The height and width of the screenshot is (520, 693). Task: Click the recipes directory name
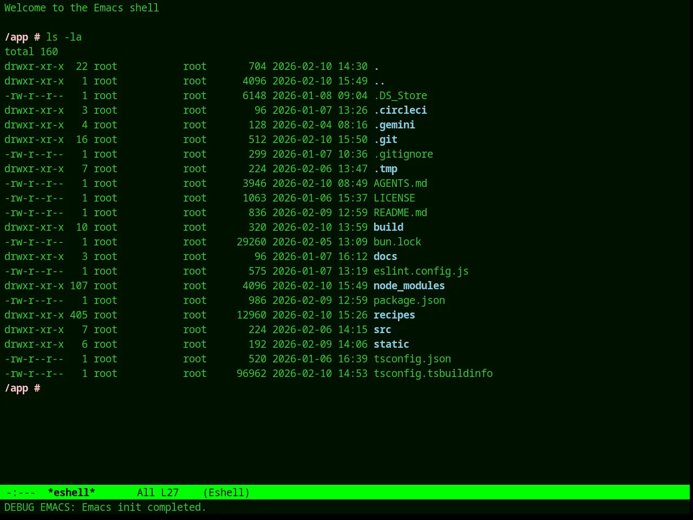coord(394,315)
